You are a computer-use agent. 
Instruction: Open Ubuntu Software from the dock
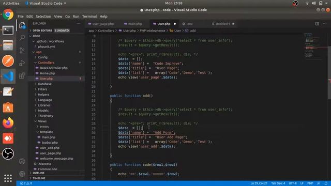(8, 107)
